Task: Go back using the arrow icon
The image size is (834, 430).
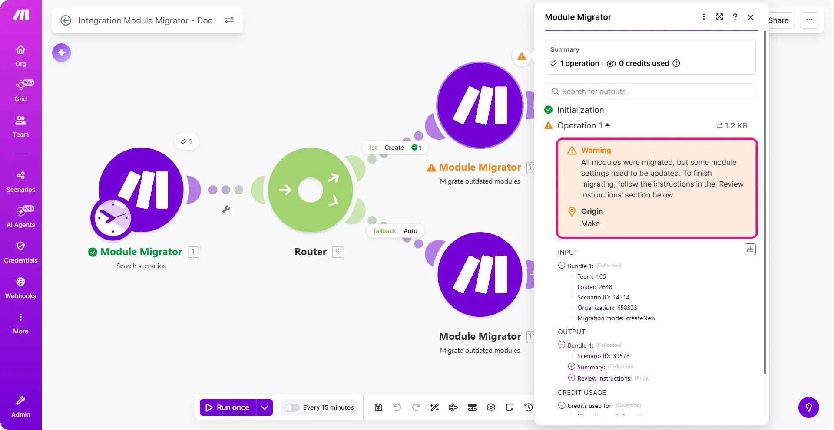Action: [x=66, y=20]
